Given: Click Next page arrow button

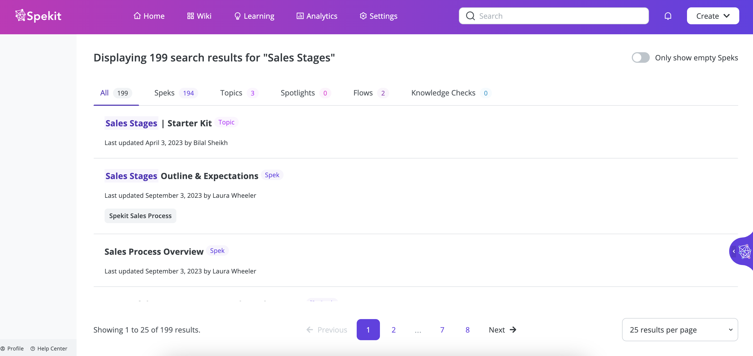Looking at the screenshot, I should click(x=502, y=329).
